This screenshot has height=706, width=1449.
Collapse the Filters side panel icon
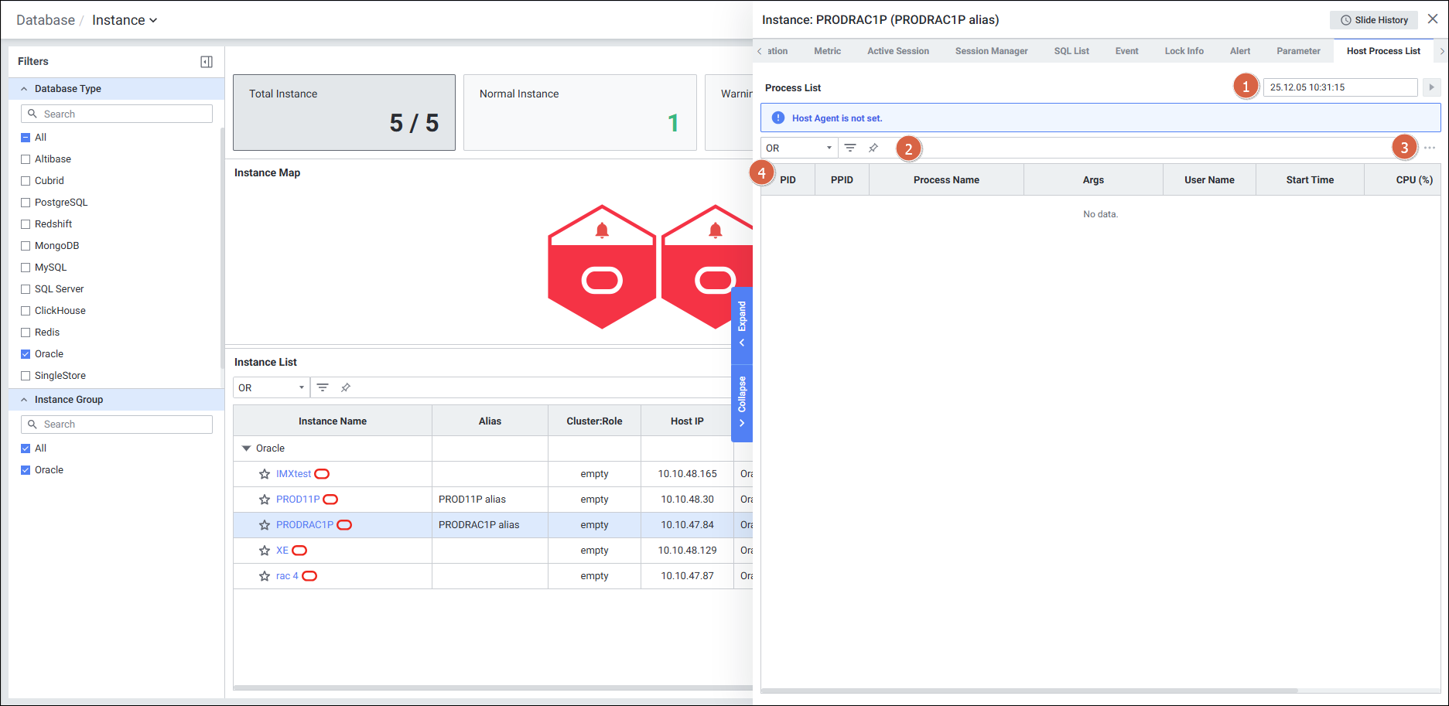(207, 62)
